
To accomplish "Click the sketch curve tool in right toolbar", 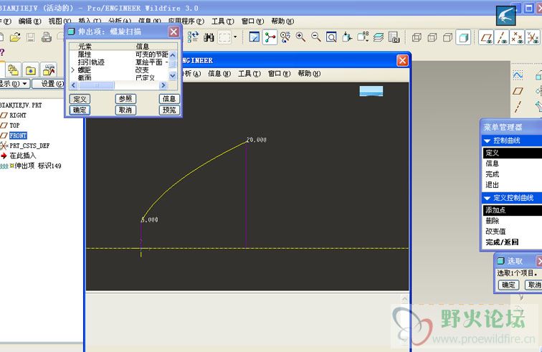I will 518,75.
